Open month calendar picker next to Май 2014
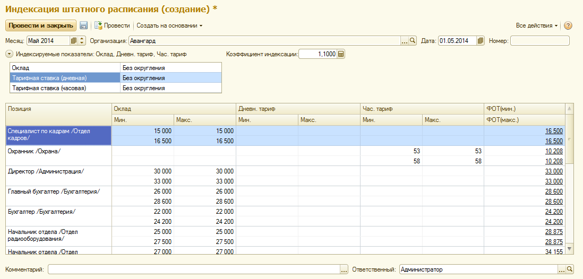Image resolution: width=583 pixels, height=279 pixels. [74, 41]
